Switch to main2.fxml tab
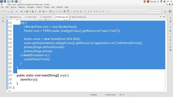The width and height of the screenshot is (173, 97). 47,17
